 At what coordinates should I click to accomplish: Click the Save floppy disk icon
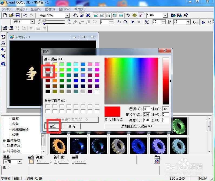click(18, 15)
